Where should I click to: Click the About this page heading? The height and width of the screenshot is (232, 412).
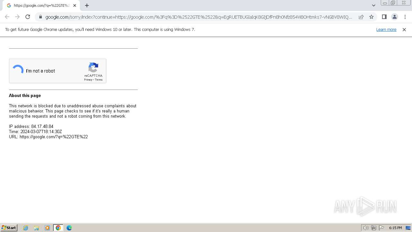(x=25, y=96)
